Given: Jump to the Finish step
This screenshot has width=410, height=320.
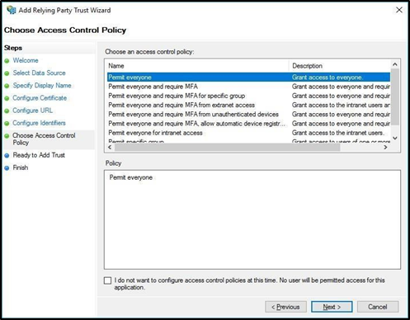Looking at the screenshot, I should tap(21, 167).
